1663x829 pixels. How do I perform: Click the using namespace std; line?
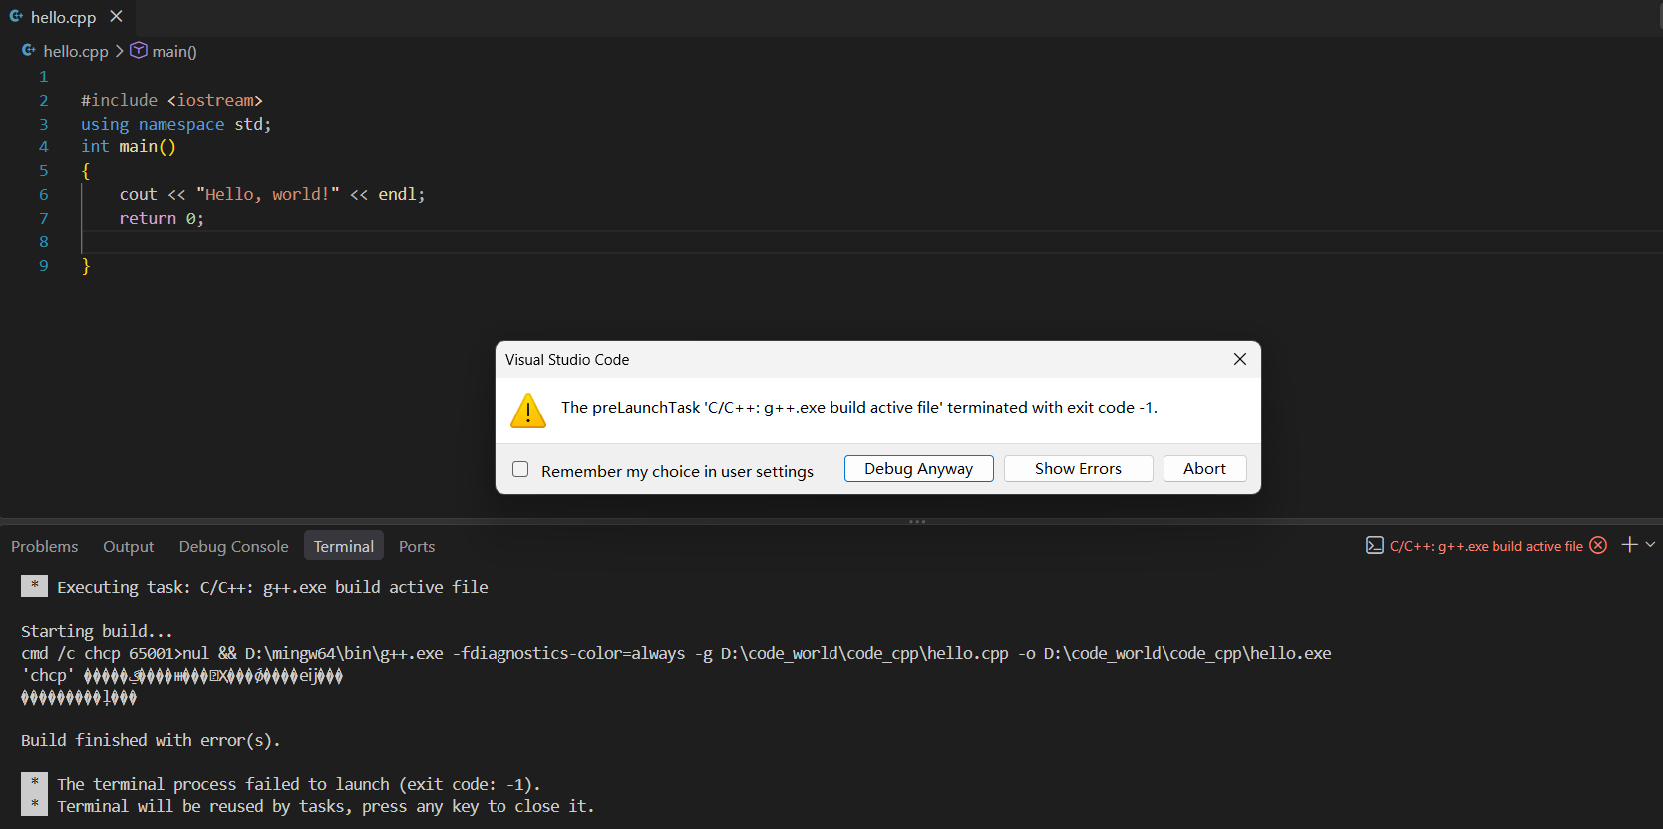pyautogui.click(x=176, y=124)
